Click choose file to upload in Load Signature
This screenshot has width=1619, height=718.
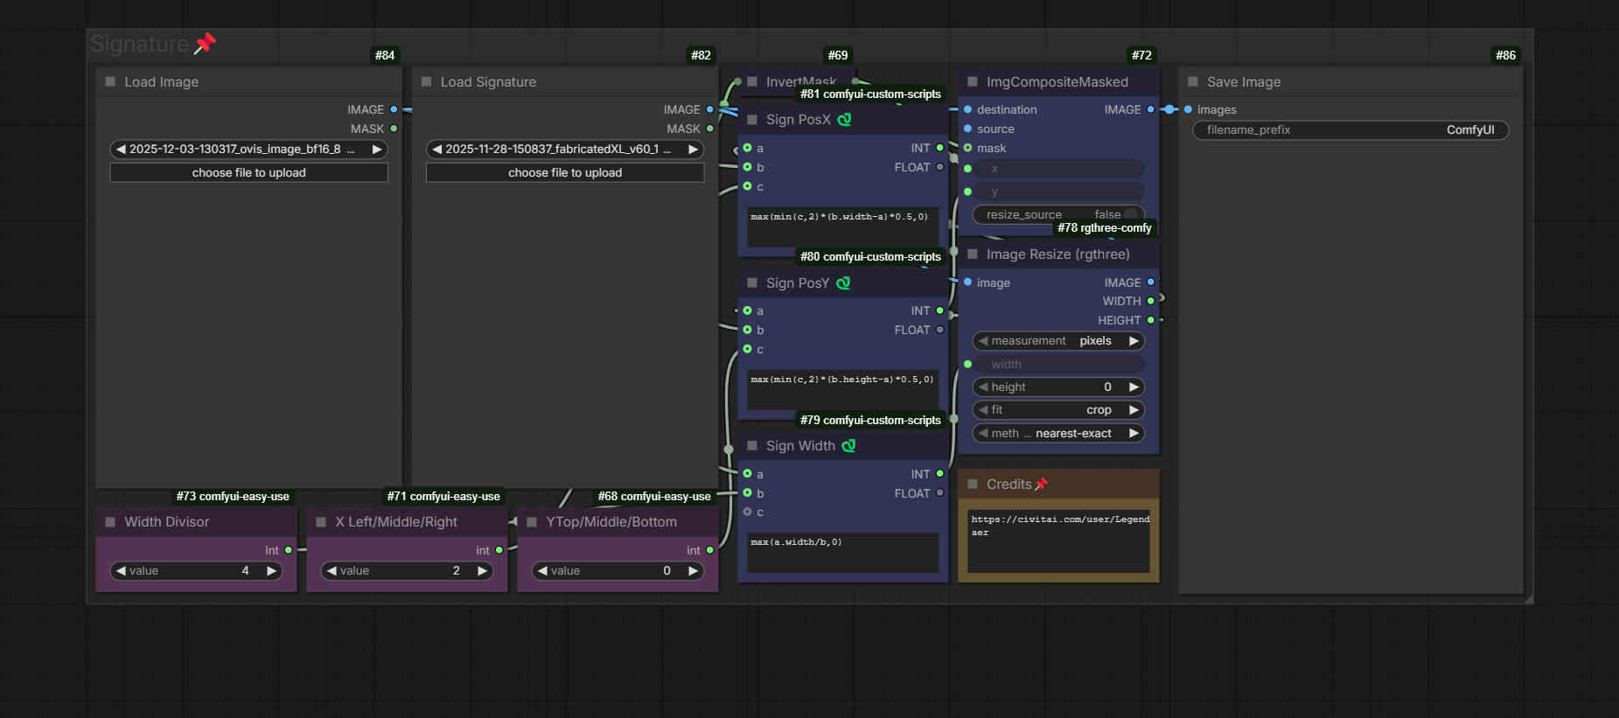point(565,173)
